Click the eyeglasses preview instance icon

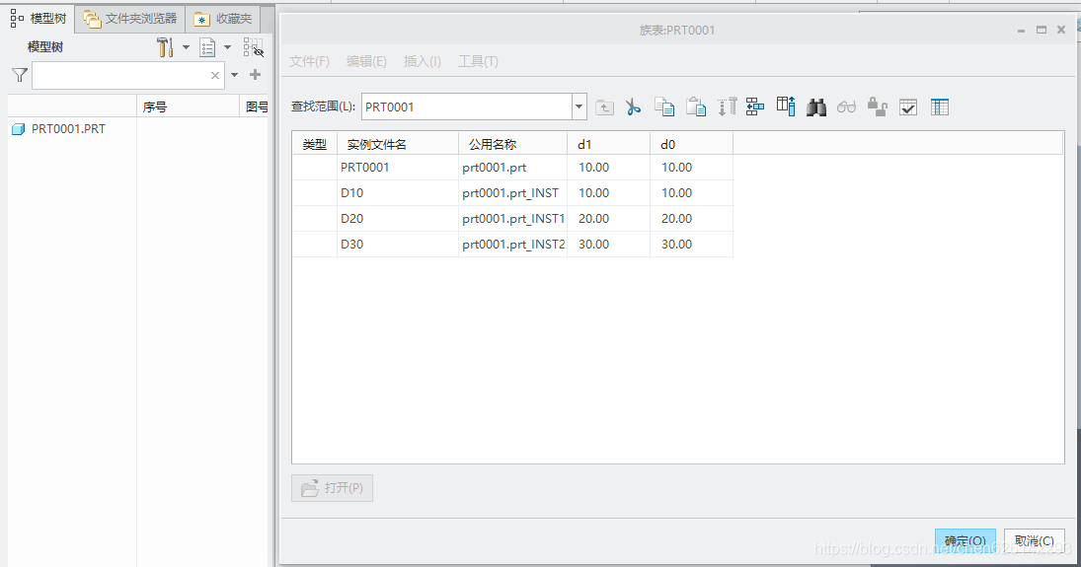coord(847,106)
